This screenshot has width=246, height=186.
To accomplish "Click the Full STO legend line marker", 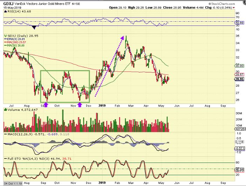I will point(6,159).
